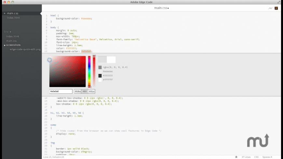
Task: Click the rgba(0, 0, 0, 0.4) swatch
Action: pyautogui.click(x=100, y=67)
